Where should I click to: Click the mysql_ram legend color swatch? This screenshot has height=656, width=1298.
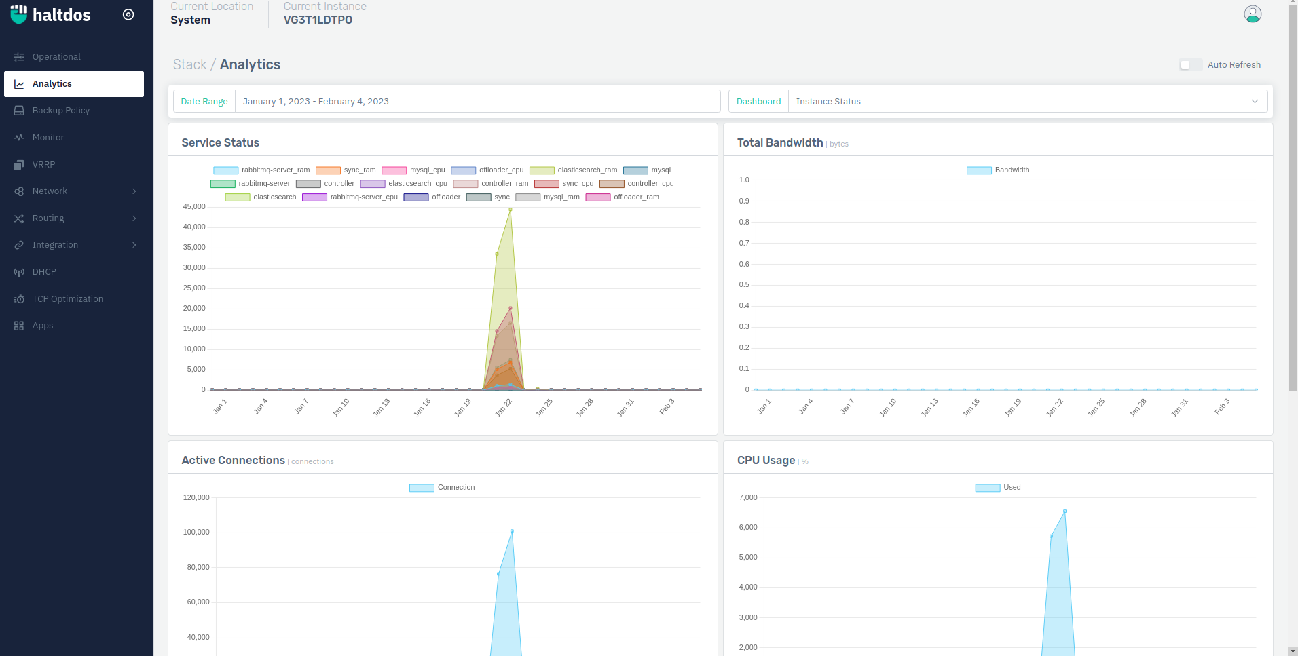point(528,197)
